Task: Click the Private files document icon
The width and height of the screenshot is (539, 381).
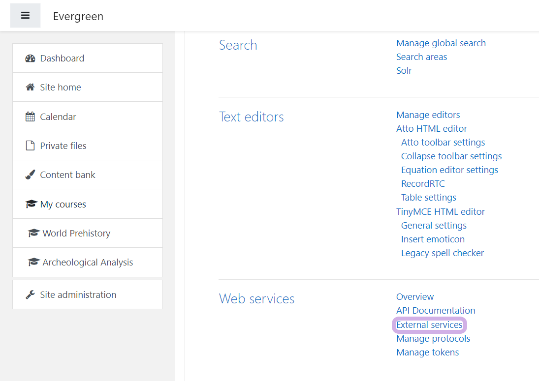Action: pos(31,146)
